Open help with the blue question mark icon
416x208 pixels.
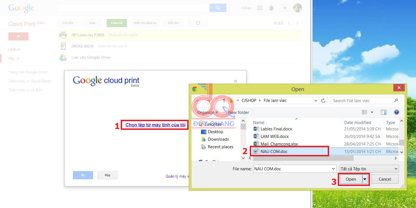pyautogui.click(x=396, y=112)
